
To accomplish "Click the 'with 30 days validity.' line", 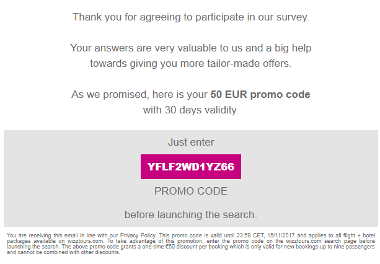I will [x=191, y=110].
